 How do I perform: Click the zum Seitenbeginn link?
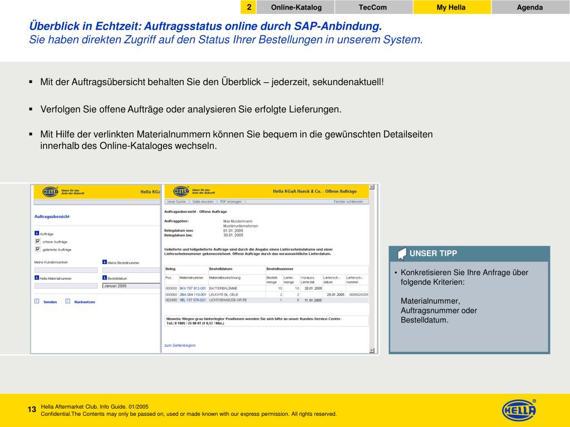pos(180,345)
